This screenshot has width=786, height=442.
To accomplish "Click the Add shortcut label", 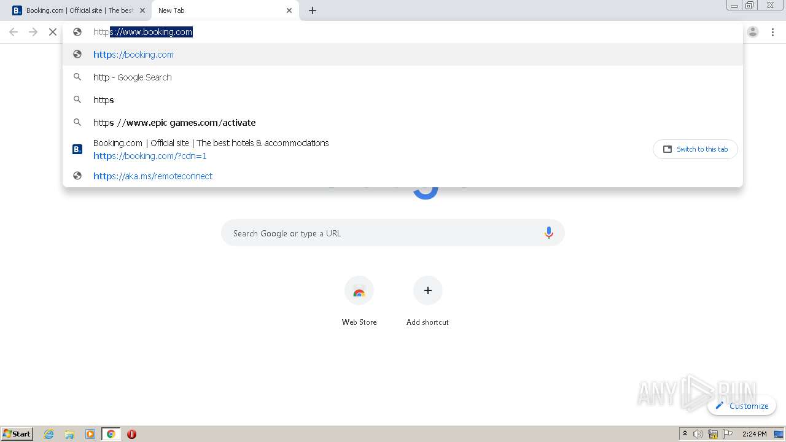I will click(427, 322).
